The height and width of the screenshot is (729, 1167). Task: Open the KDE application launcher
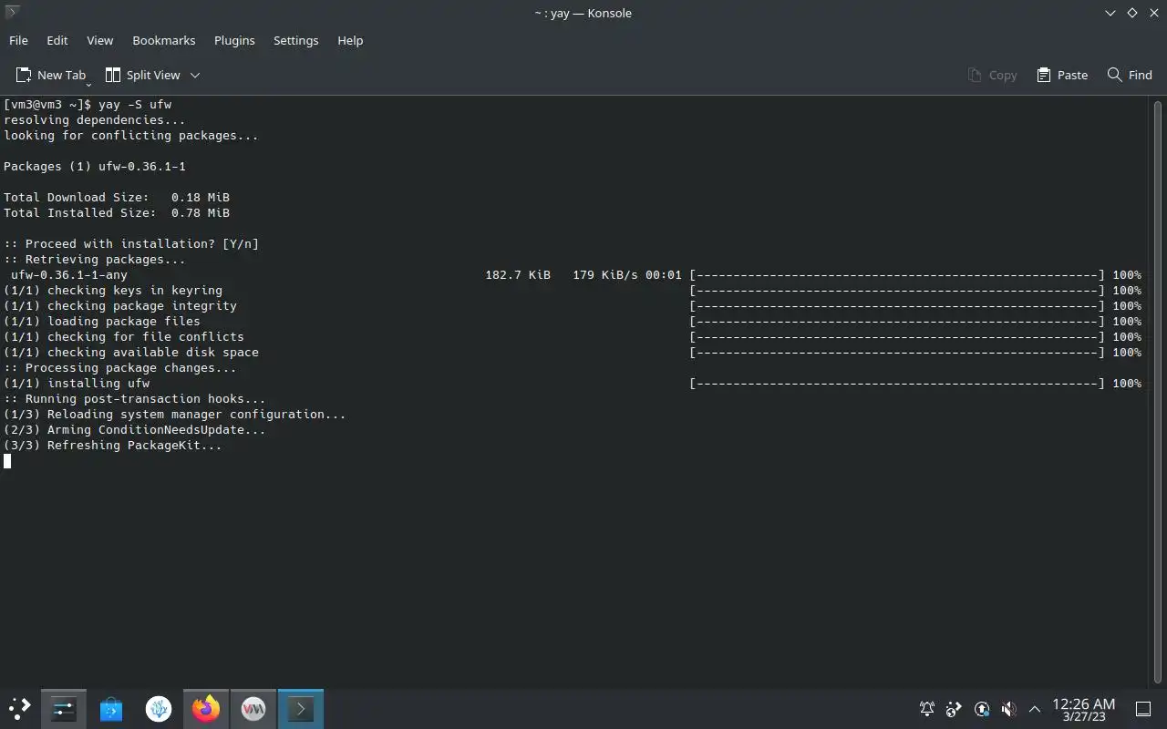point(19,708)
